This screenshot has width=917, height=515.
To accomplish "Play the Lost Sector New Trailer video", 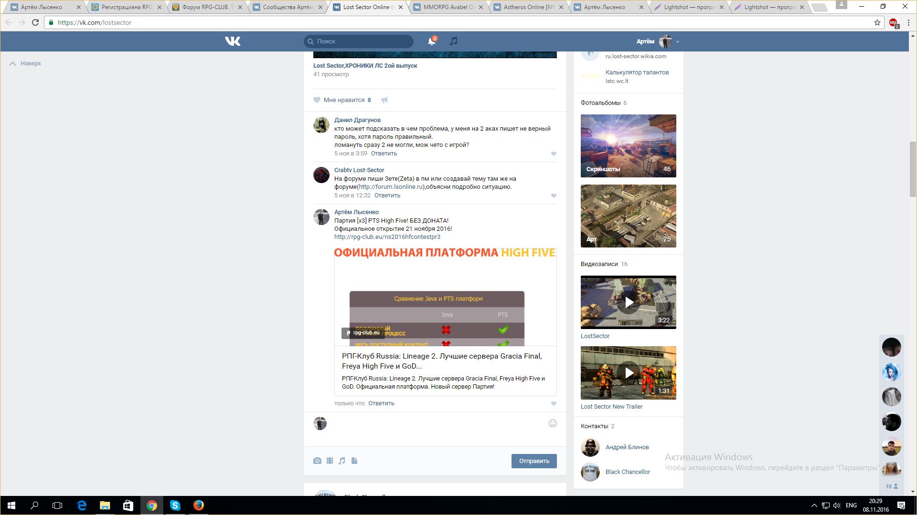I will pos(629,373).
